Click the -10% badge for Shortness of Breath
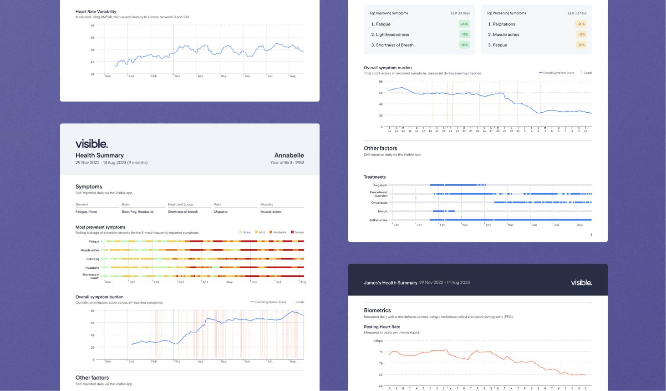This screenshot has width=666, height=391. (464, 45)
